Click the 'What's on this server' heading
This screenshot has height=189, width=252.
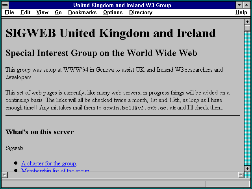pos(39,132)
